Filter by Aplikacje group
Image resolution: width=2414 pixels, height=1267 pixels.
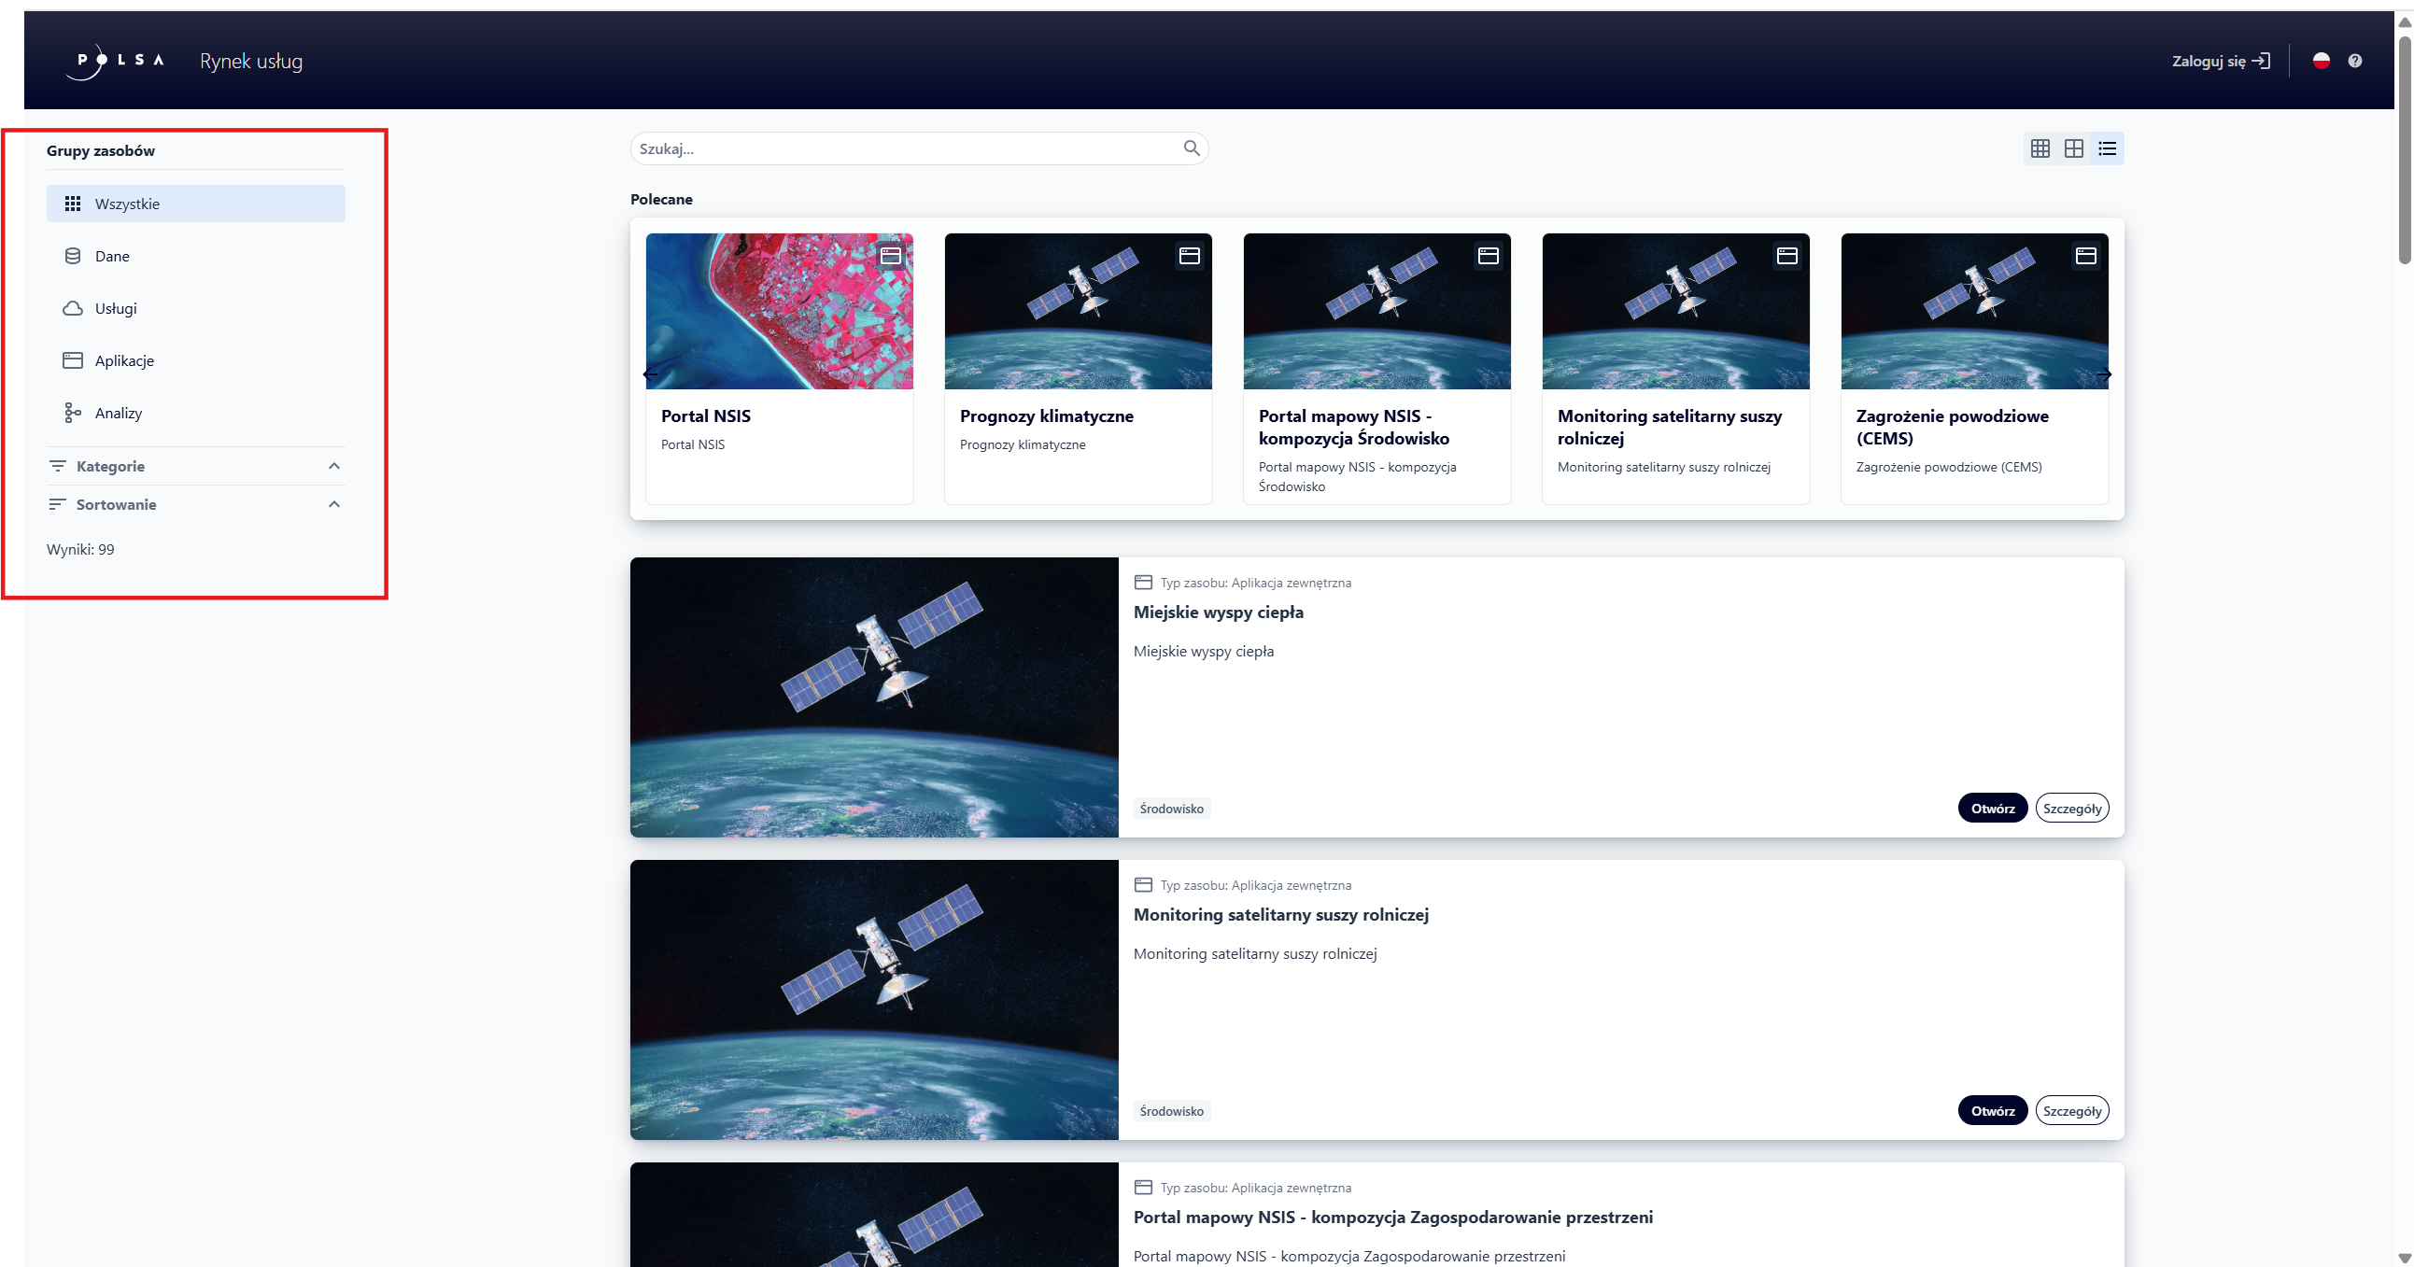[x=123, y=360]
